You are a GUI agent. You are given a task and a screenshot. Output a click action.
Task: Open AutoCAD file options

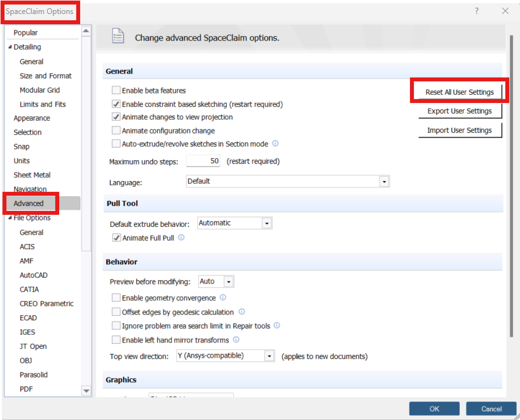coord(34,275)
